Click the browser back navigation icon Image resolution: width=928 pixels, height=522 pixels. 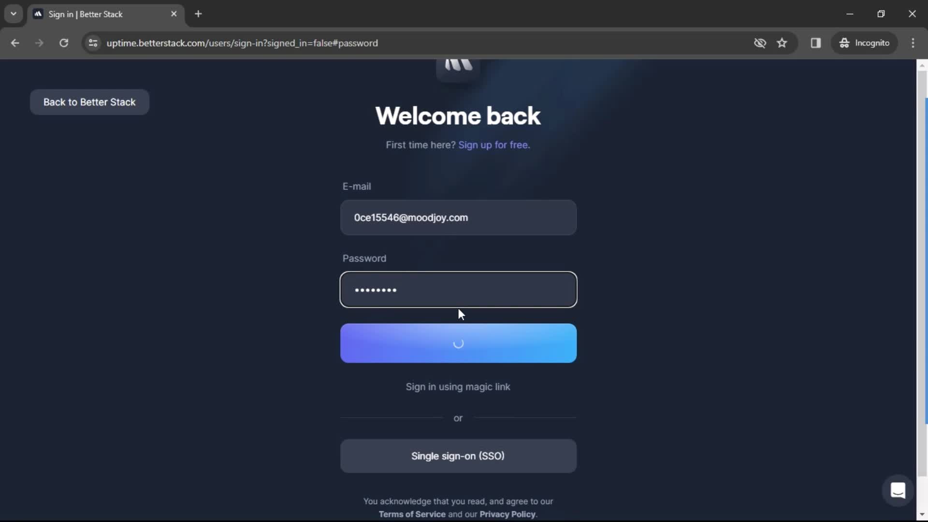click(x=15, y=43)
